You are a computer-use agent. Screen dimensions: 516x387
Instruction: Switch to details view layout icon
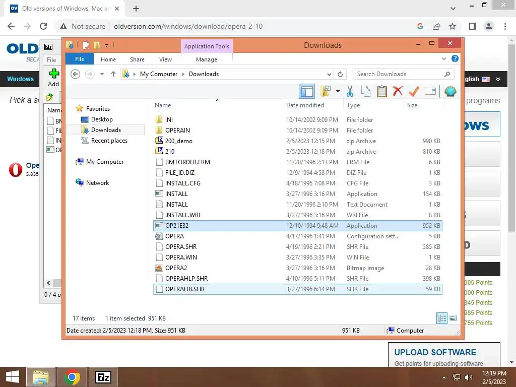pyautogui.click(x=442, y=318)
